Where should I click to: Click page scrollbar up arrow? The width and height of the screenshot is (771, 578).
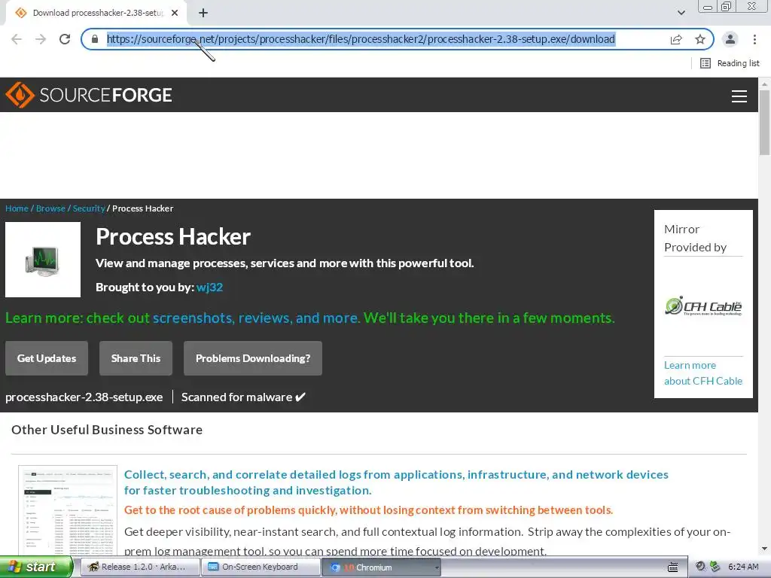[x=765, y=84]
